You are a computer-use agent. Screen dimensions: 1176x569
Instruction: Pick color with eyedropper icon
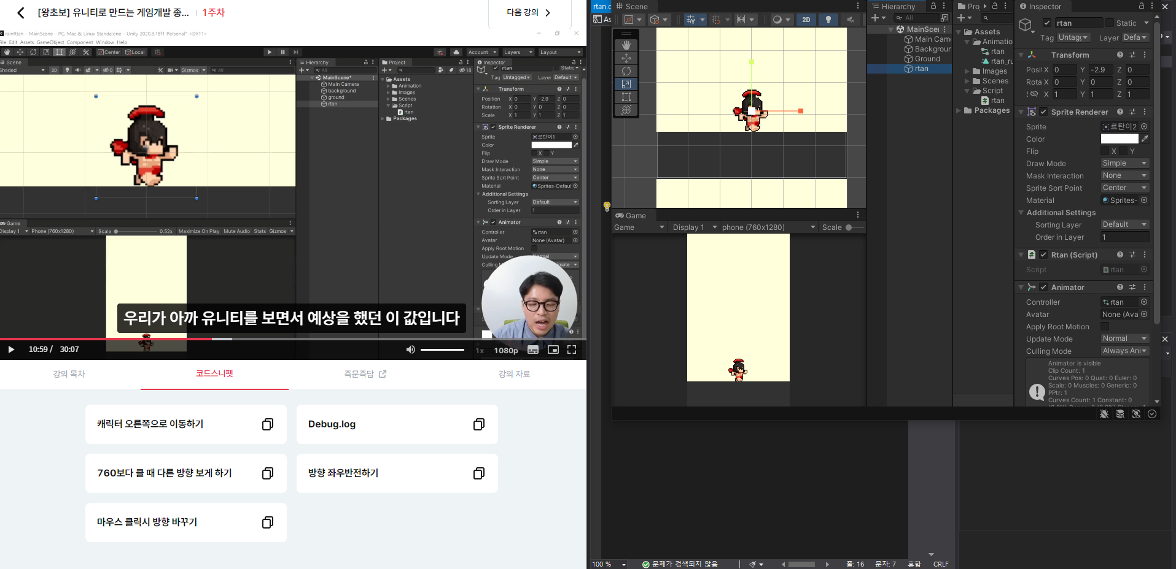click(x=1145, y=139)
